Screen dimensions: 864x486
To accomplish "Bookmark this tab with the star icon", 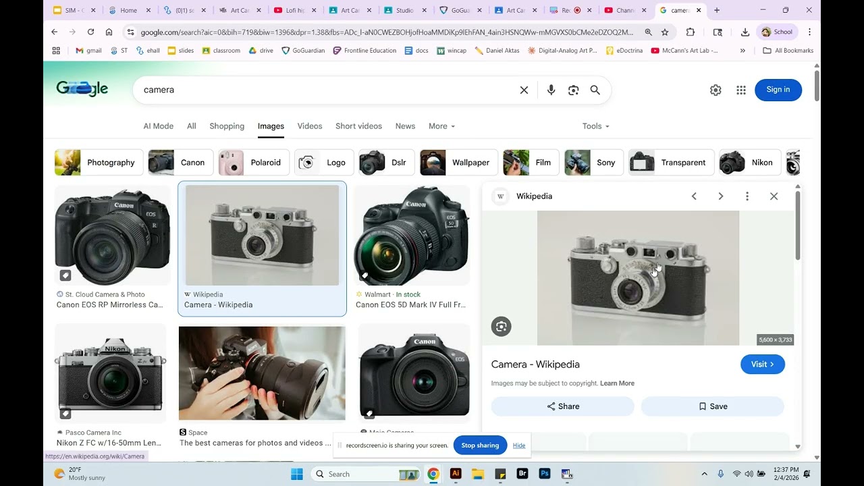I will pos(665,32).
